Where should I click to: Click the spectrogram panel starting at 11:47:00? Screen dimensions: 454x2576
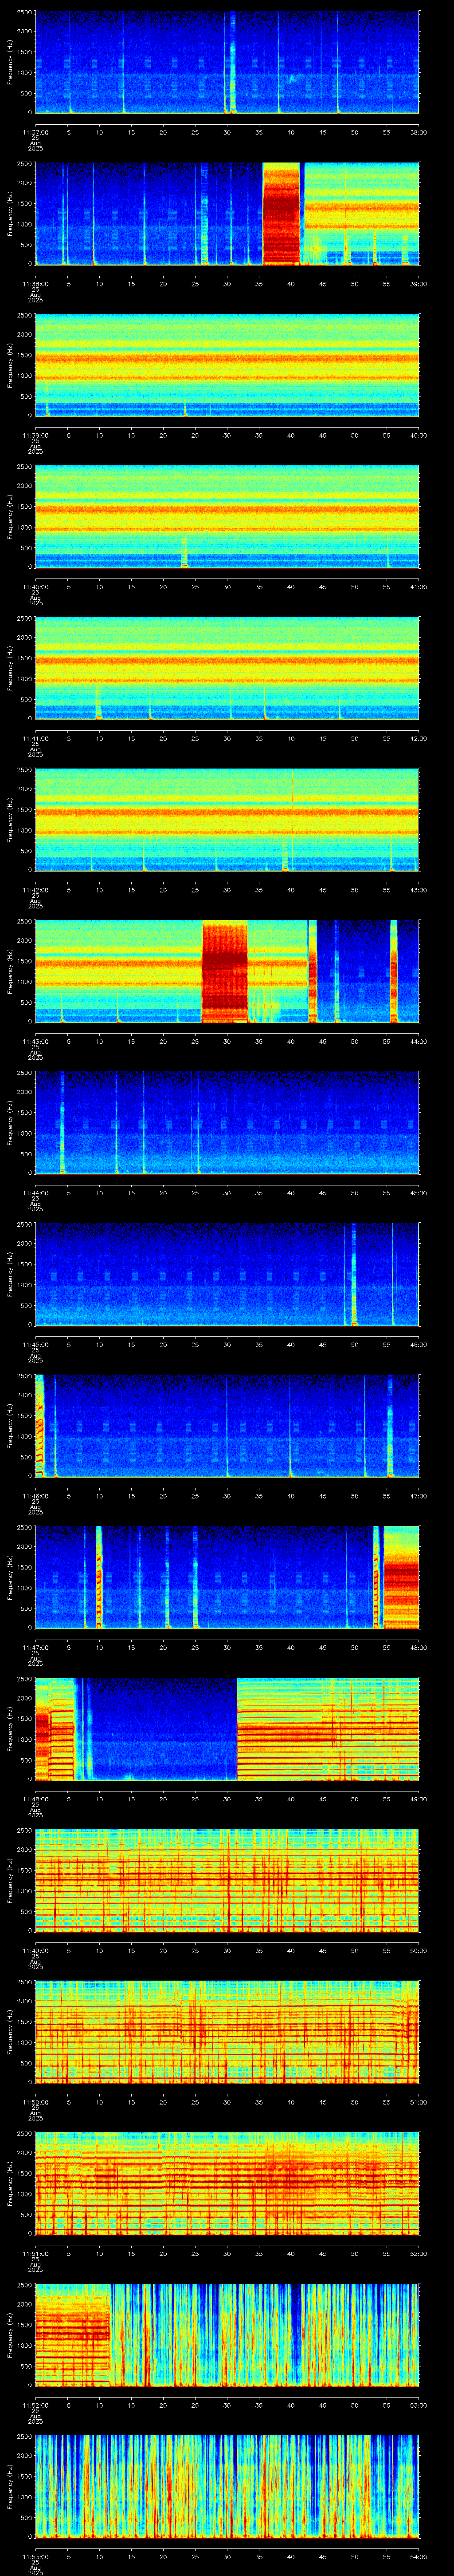(x=227, y=1577)
